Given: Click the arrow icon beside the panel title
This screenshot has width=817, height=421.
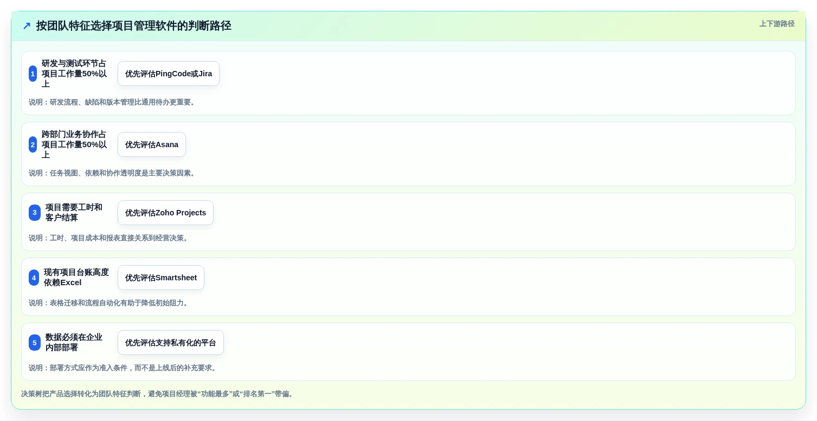Looking at the screenshot, I should click(27, 26).
